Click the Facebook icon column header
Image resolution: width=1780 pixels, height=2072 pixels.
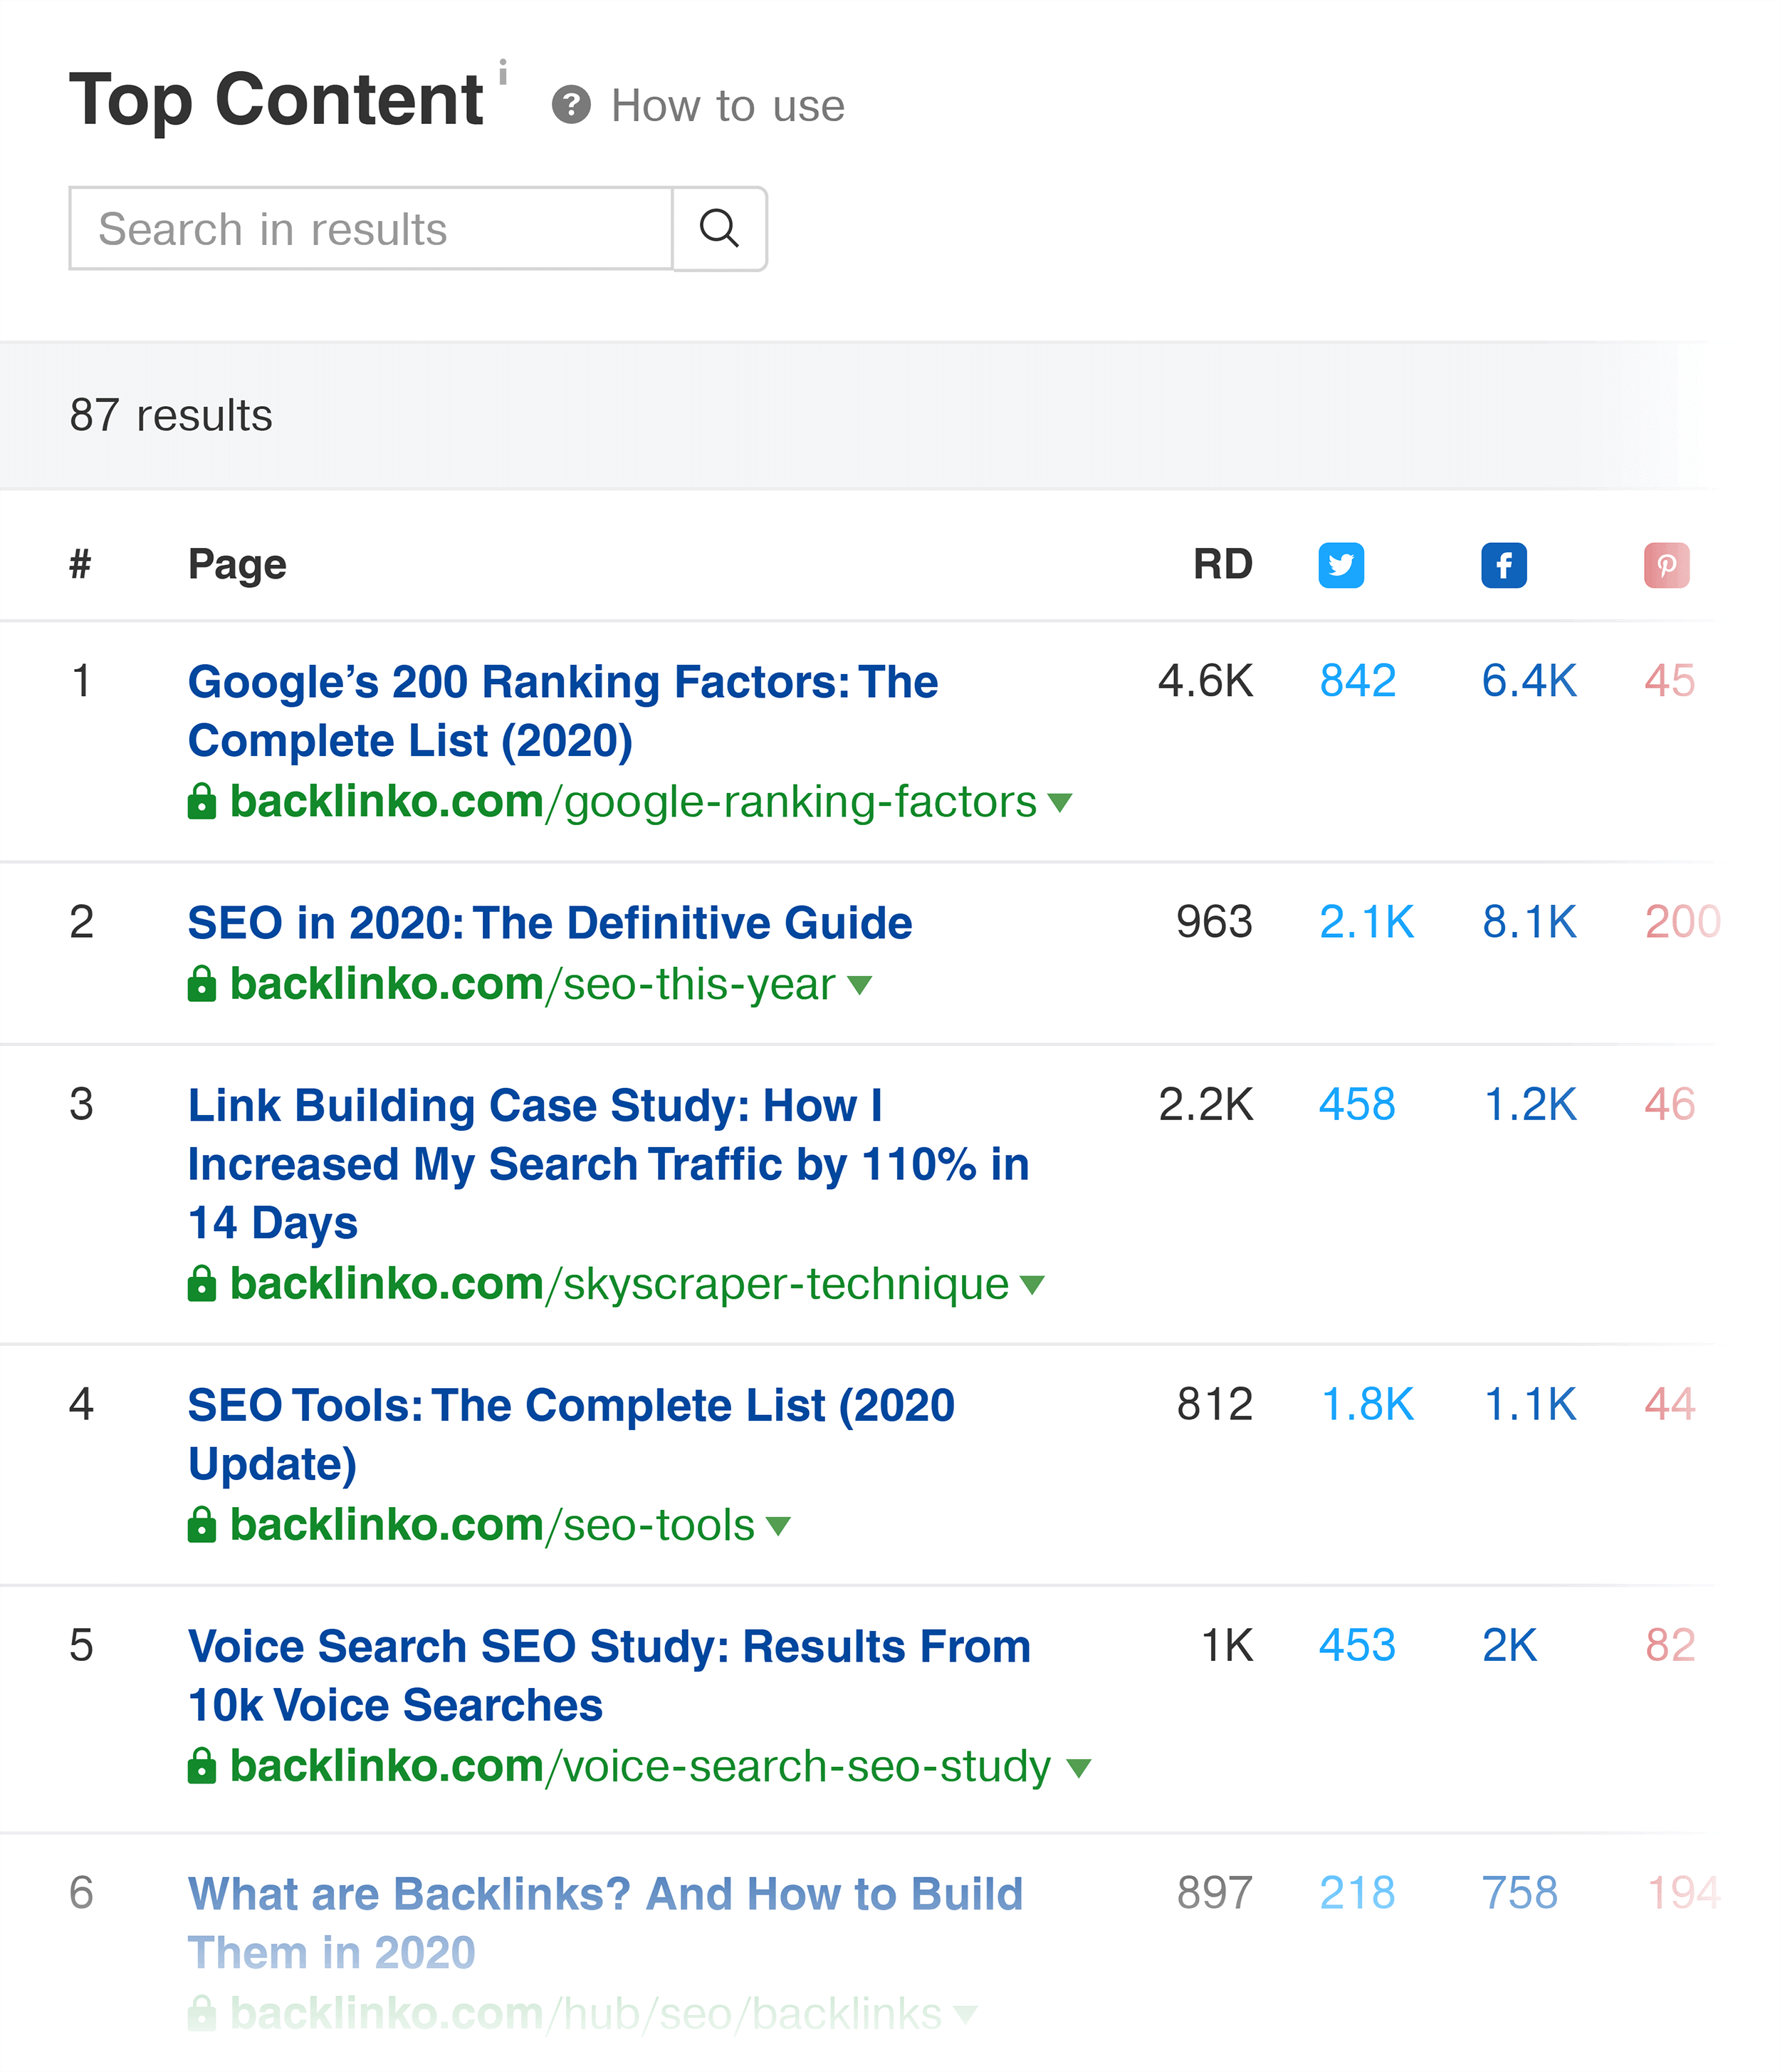[1504, 564]
